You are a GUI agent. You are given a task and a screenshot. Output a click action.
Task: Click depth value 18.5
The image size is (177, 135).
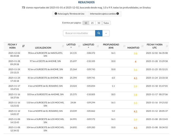(113, 94)
